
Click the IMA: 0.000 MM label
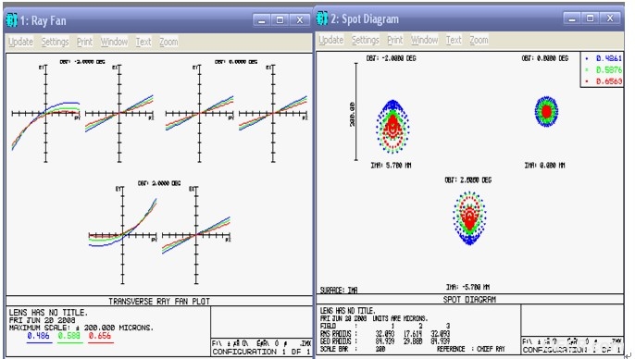(x=544, y=165)
